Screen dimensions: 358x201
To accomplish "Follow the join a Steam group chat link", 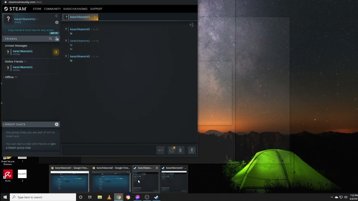I will click(31, 146).
